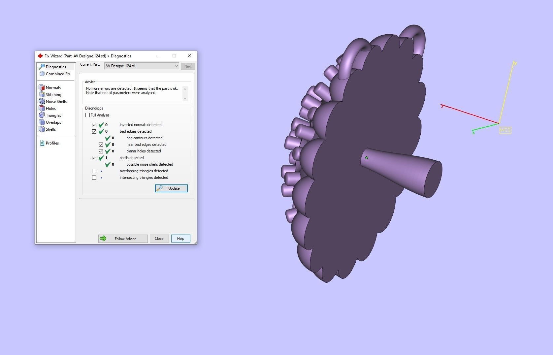Click the Help button
553x355 pixels.
click(180, 239)
